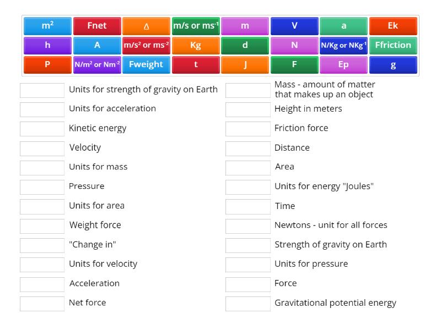Click the Ep gravitational energy tile

(344, 64)
